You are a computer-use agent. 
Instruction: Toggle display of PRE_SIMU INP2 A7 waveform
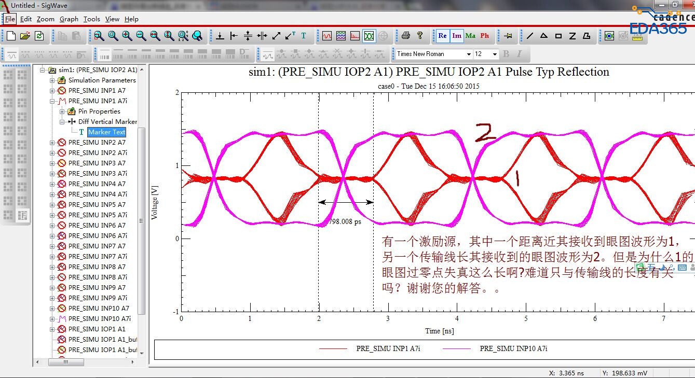tap(61, 143)
